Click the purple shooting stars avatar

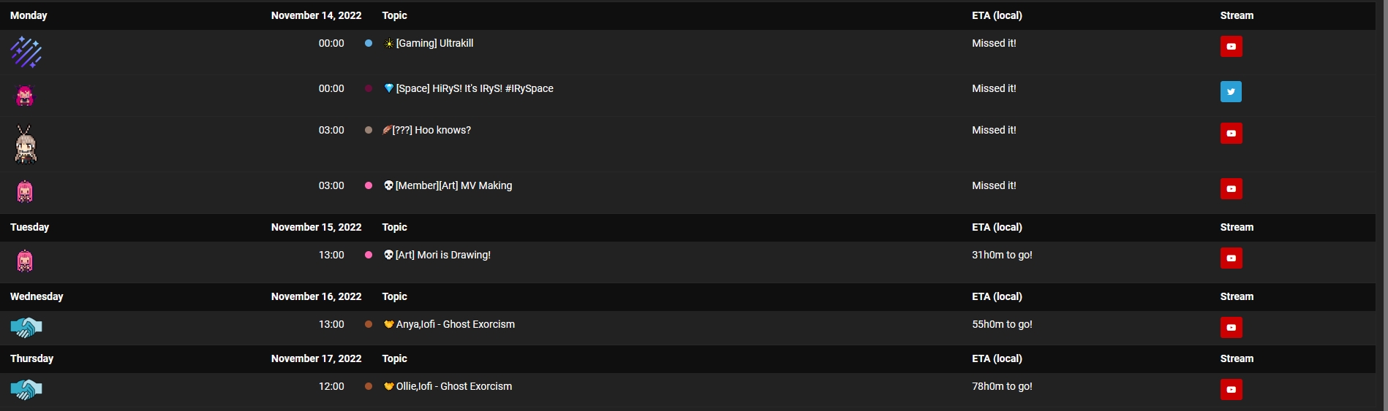coord(26,53)
